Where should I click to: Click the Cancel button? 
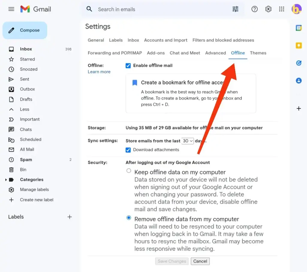pyautogui.click(x=200, y=261)
